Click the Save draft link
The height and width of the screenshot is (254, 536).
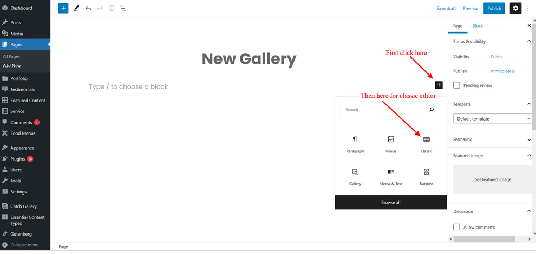[x=446, y=8]
